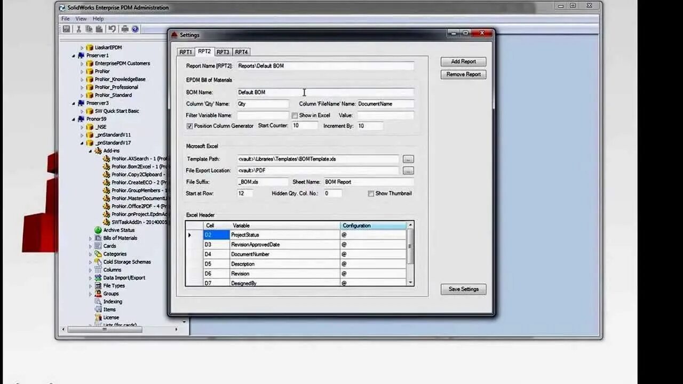Collapse the _pnStandardV17 vault
The image size is (683, 384).
click(x=82, y=143)
